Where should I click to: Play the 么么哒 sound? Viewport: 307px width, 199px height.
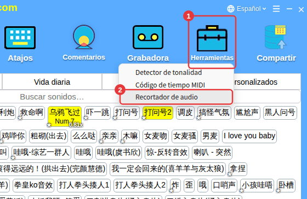tap(84, 136)
